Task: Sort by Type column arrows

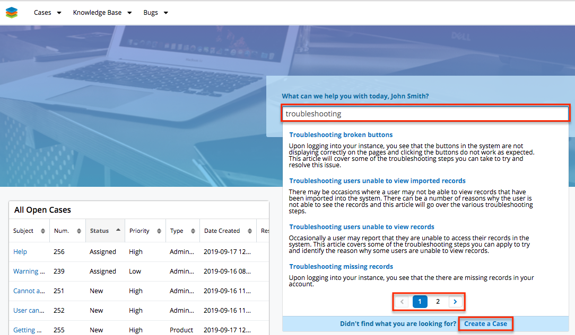Action: [193, 231]
